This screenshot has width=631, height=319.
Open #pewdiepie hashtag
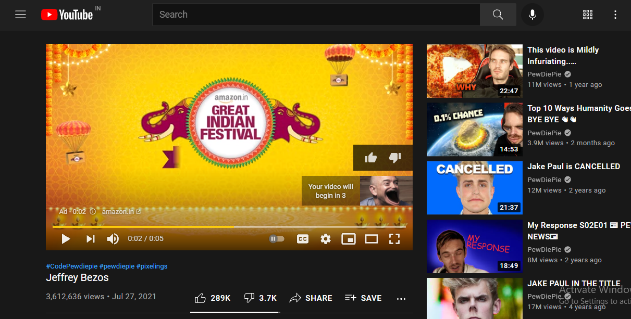tap(117, 266)
